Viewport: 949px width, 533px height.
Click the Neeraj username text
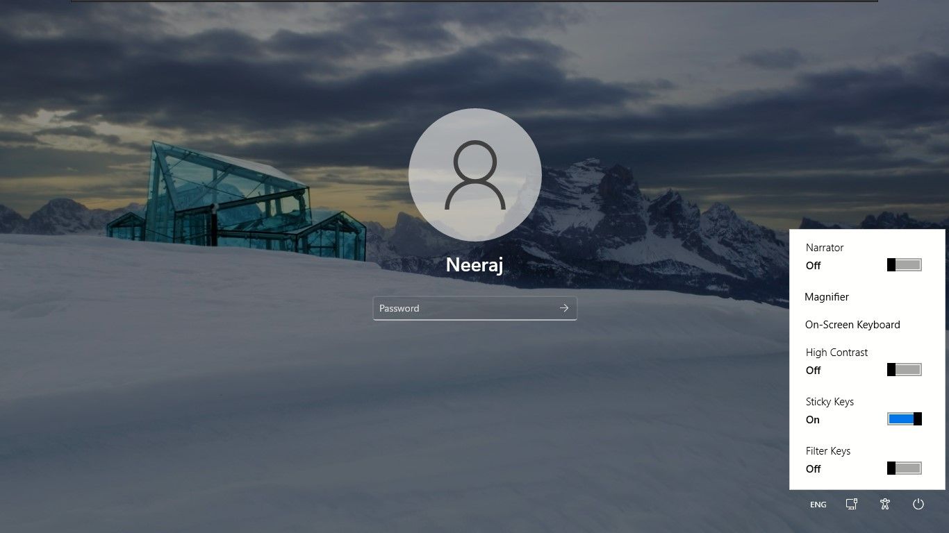pyautogui.click(x=474, y=265)
